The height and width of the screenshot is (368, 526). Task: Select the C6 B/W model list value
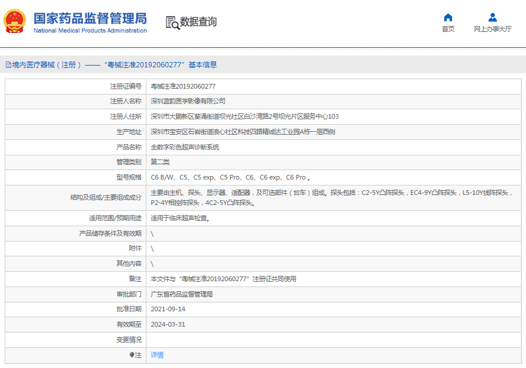click(x=231, y=177)
